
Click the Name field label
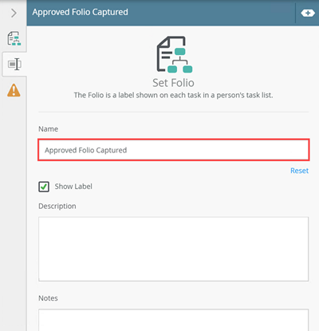click(48, 129)
